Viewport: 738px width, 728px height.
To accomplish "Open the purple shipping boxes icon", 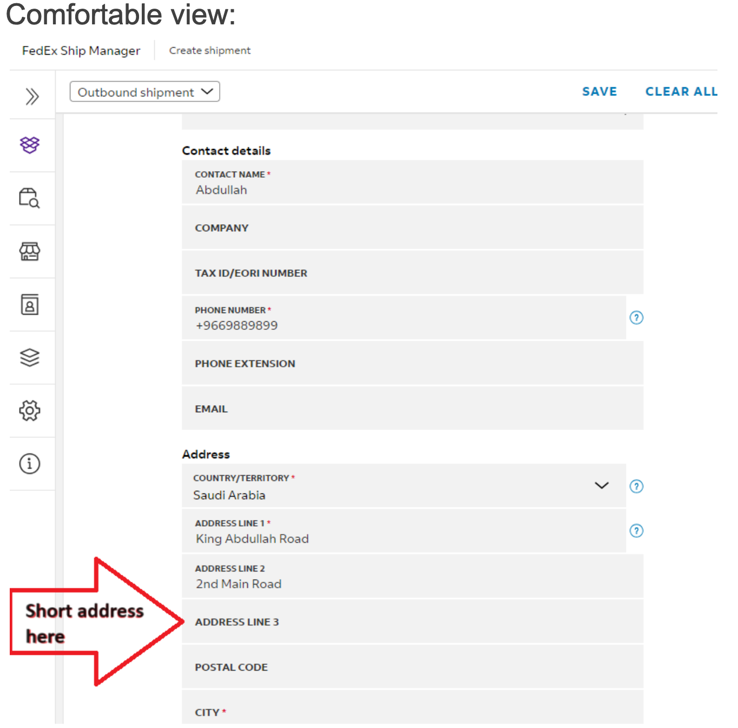I will 30,145.
